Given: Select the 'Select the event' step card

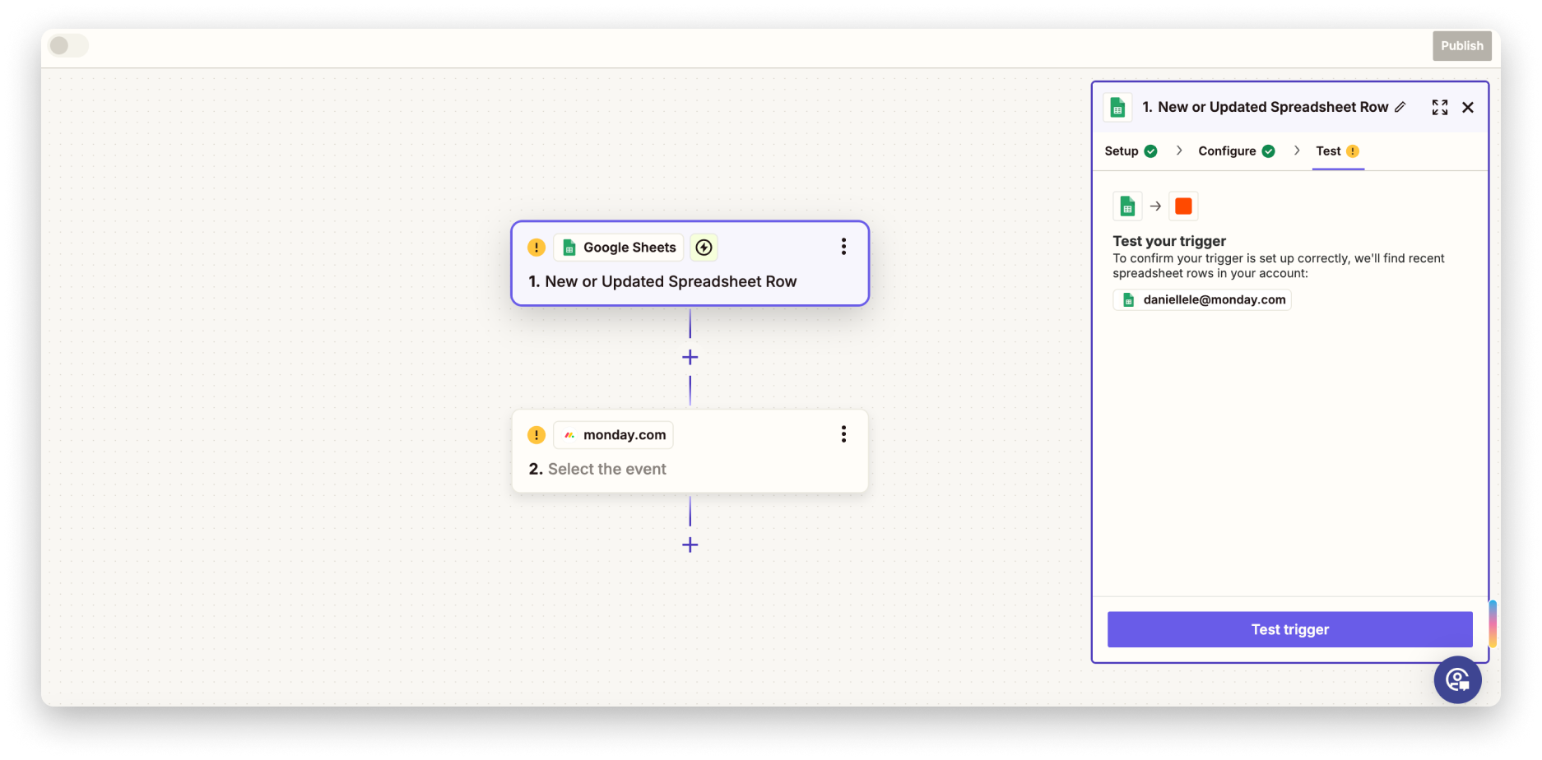Looking at the screenshot, I should [x=690, y=452].
